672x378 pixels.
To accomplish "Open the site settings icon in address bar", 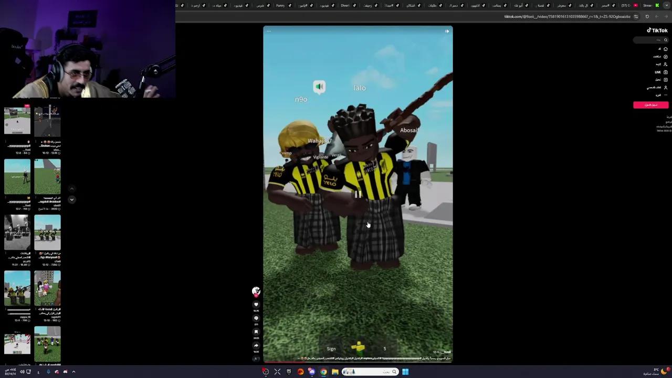I will coord(636,16).
